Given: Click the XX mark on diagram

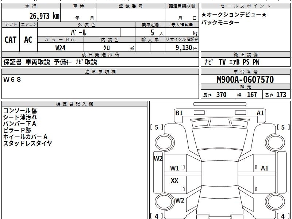Looking at the screenshot, I should [174, 180].
